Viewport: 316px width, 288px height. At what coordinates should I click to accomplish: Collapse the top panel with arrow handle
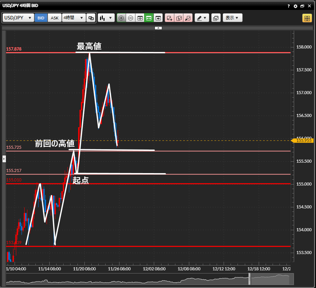click(x=158, y=28)
